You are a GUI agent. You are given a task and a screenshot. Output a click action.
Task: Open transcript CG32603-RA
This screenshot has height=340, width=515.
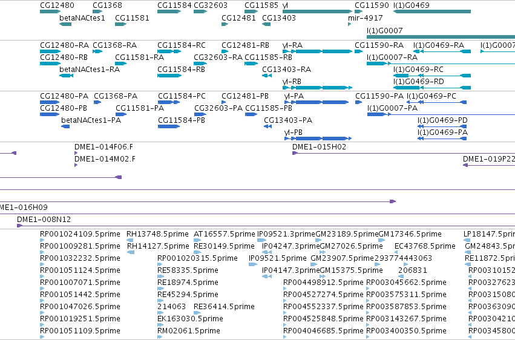coord(200,64)
